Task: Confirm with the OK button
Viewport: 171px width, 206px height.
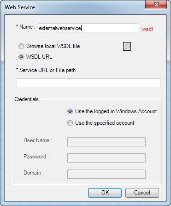Action: 105,193
